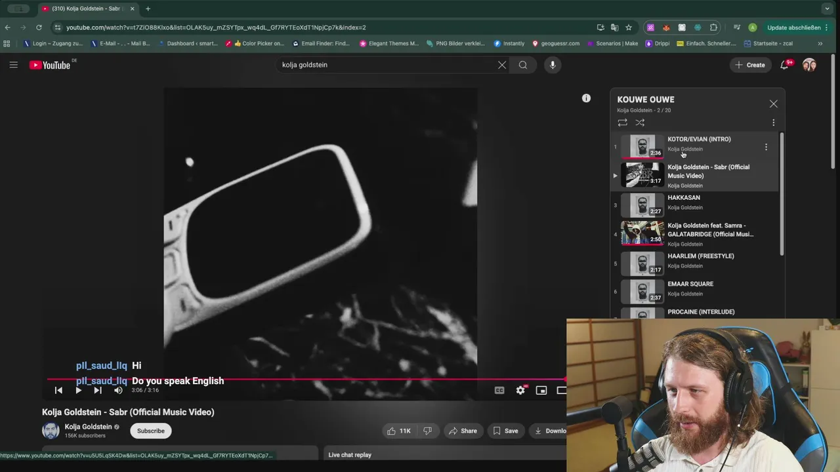Open Kolja Goldstein channel avatar
Screen dimensions: 840x472
(51, 431)
